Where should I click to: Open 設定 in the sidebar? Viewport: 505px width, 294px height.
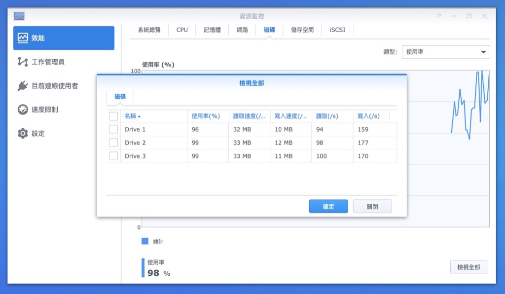point(64,133)
